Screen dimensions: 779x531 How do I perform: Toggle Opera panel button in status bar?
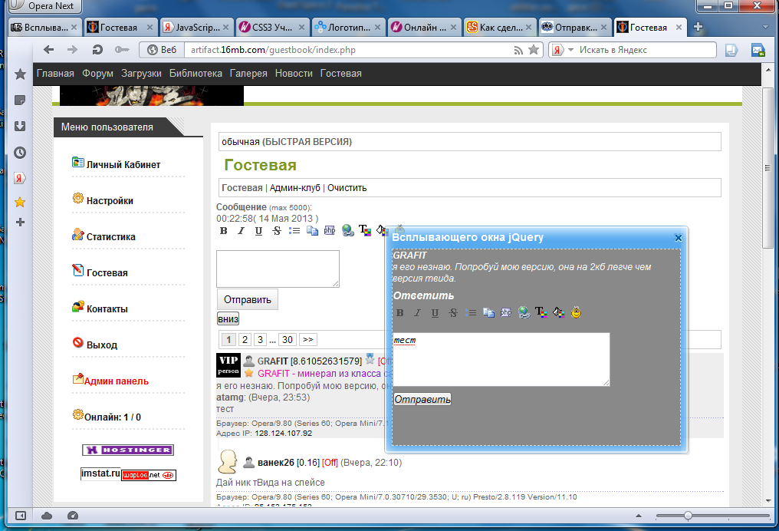[21, 516]
